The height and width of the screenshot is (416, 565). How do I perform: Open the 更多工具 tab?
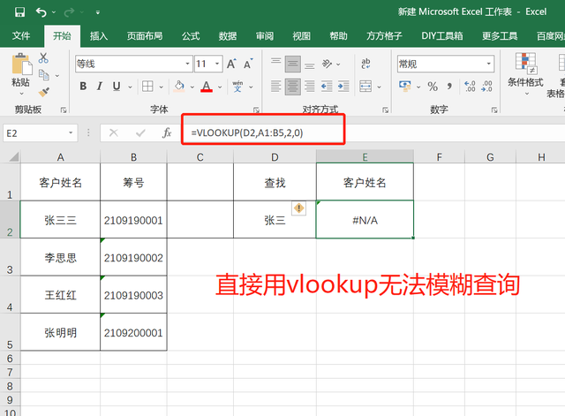(500, 35)
